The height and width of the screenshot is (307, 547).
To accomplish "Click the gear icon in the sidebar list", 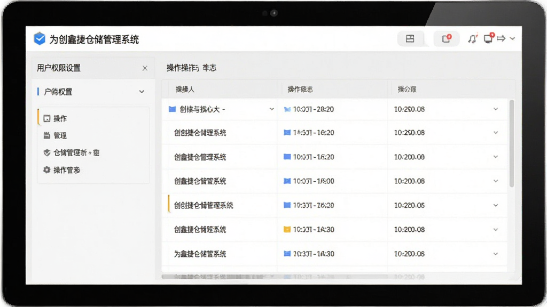I will point(47,170).
